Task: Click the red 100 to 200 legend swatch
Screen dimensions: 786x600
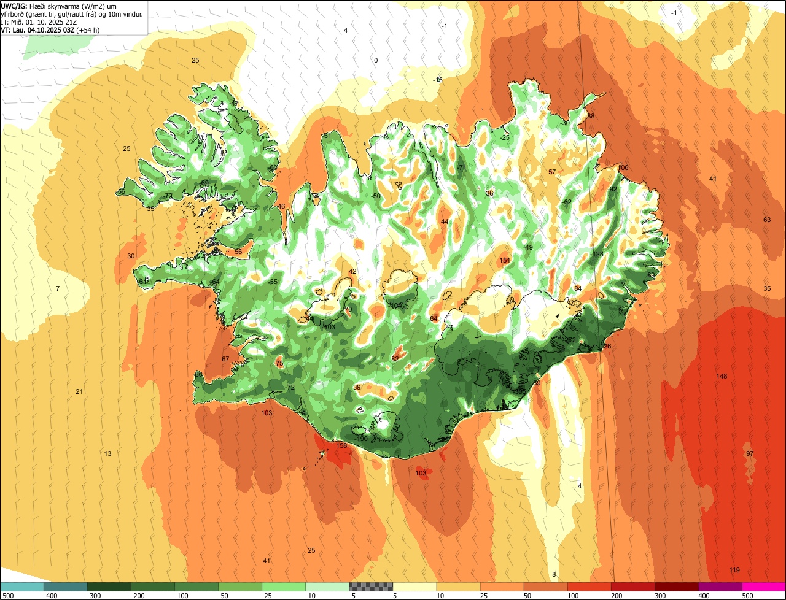Action: pos(588,587)
